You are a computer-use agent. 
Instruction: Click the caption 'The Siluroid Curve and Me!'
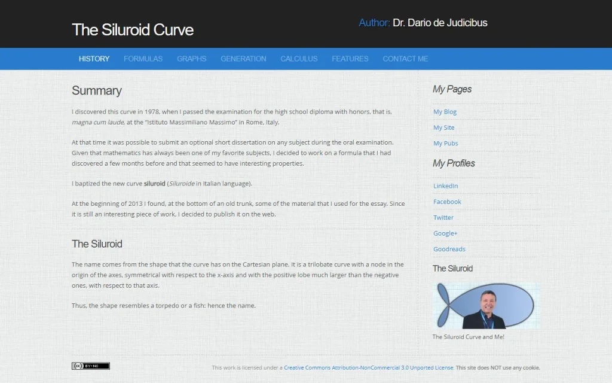coord(468,337)
